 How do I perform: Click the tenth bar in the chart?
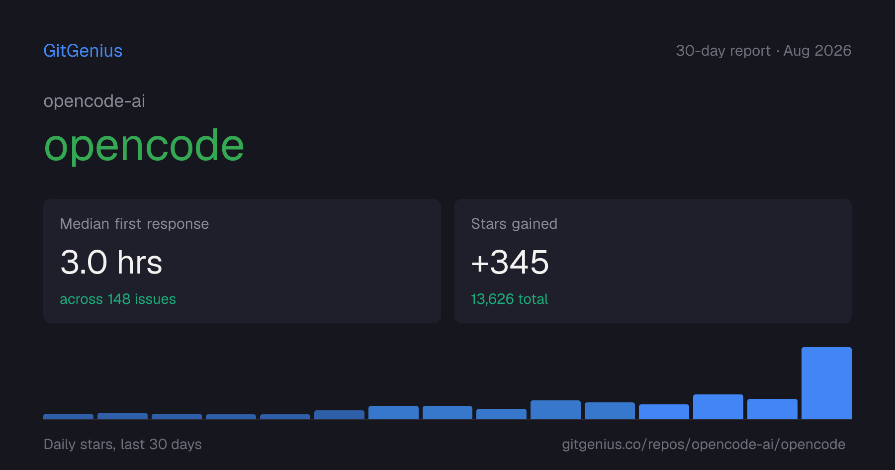tap(555, 409)
